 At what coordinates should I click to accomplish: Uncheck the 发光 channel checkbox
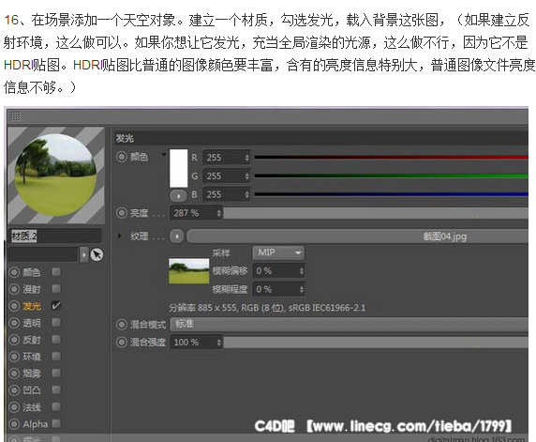[56, 305]
